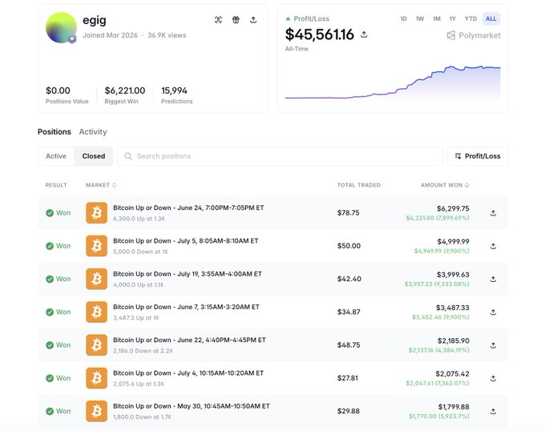Screen dimensions: 545x431
Task: Click '6,300.0 Up at 1.3¢' detail text
Action: coord(139,219)
